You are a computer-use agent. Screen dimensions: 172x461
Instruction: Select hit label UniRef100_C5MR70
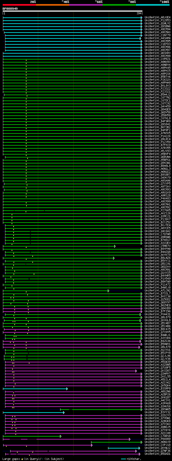(x=157, y=246)
